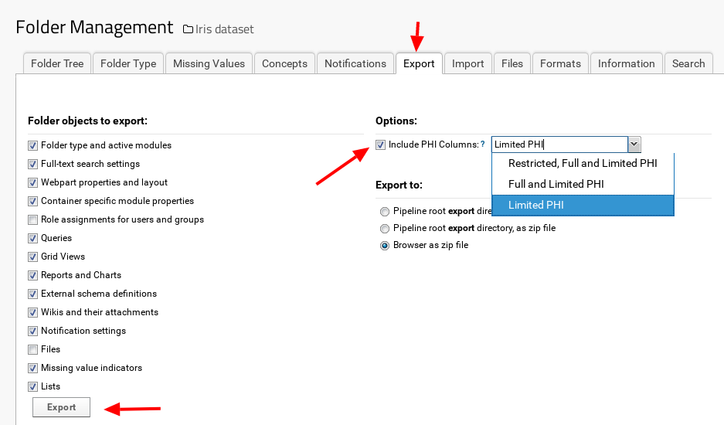
Task: Go to the Missing Values tab
Action: pos(209,63)
